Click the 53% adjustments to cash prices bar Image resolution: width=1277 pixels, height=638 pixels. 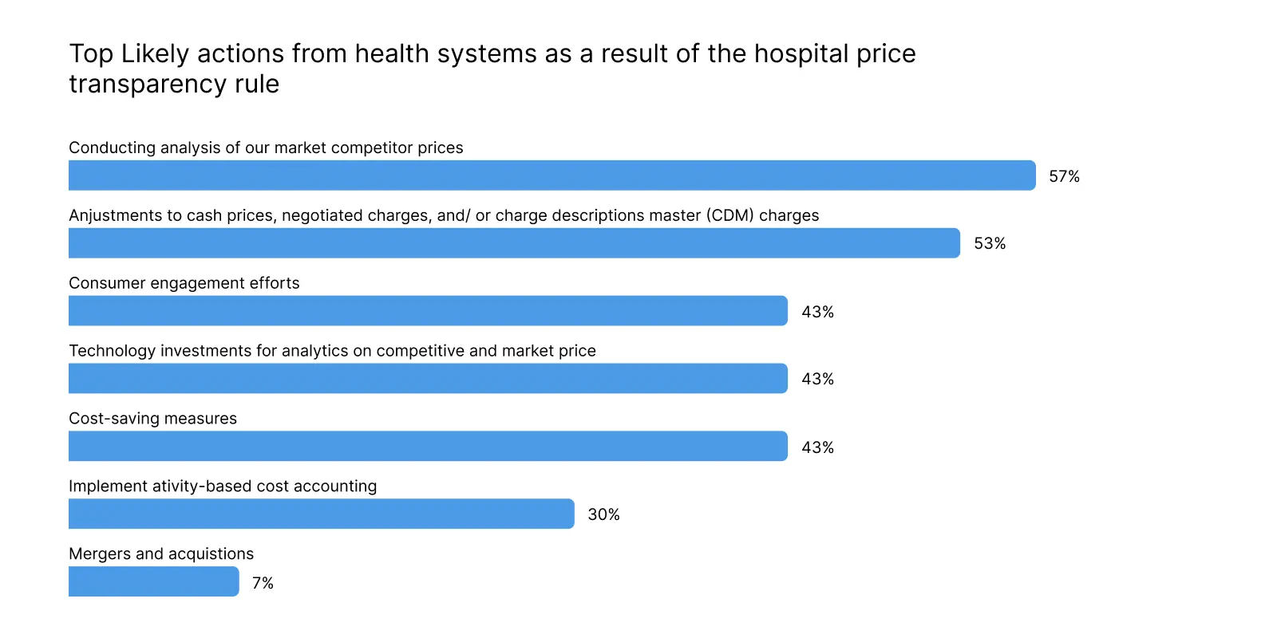[x=514, y=243]
